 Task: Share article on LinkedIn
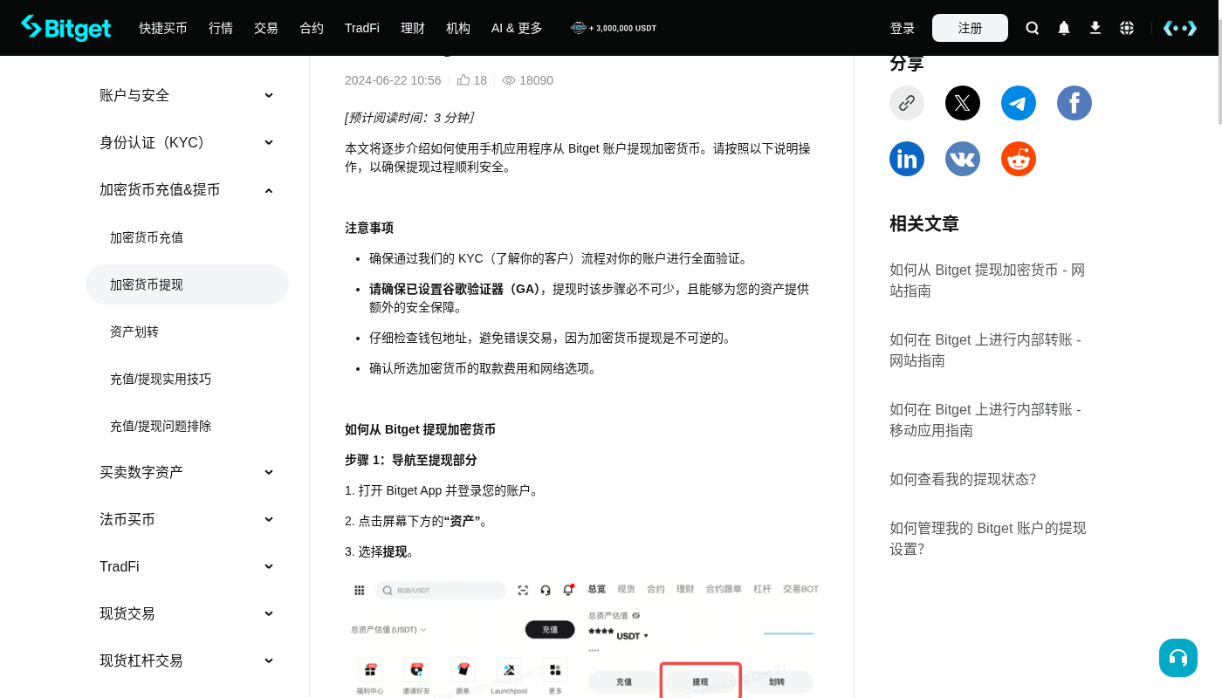point(907,159)
